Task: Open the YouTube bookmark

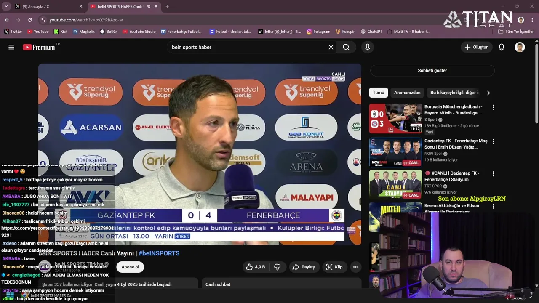Action: [x=38, y=32]
